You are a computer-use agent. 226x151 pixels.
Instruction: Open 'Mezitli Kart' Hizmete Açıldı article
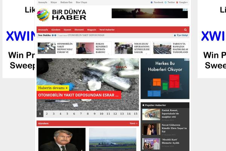click(170, 141)
